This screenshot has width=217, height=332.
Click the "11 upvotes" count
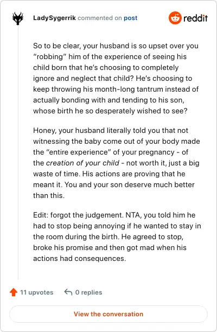37,292
